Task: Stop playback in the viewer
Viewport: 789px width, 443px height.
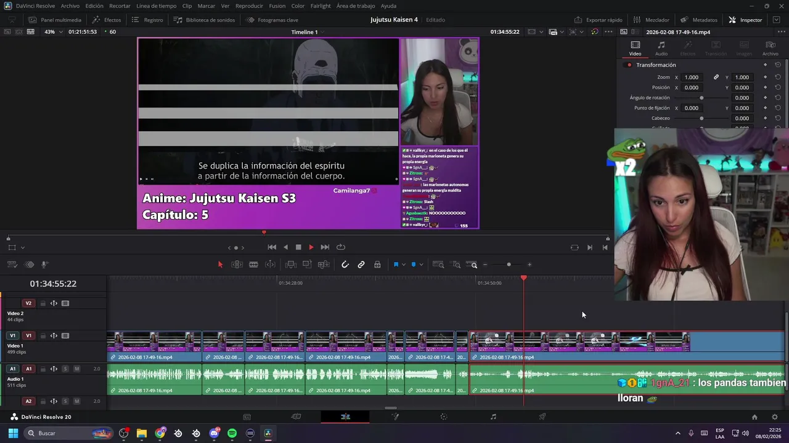Action: 298,247
